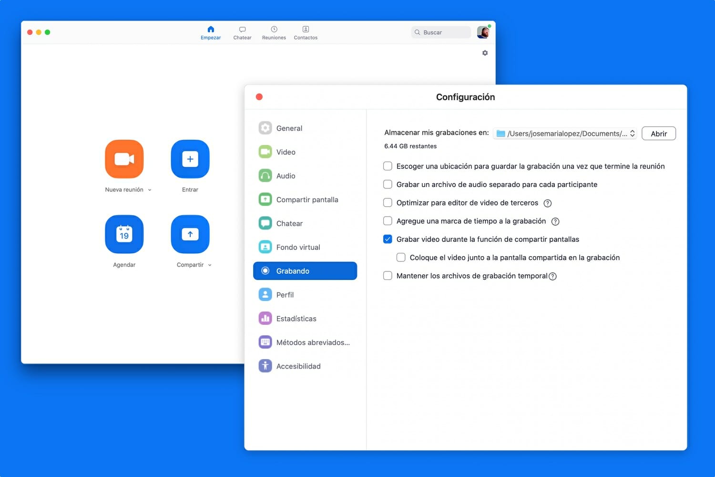Click the Compartir screen share icon

[x=190, y=234]
